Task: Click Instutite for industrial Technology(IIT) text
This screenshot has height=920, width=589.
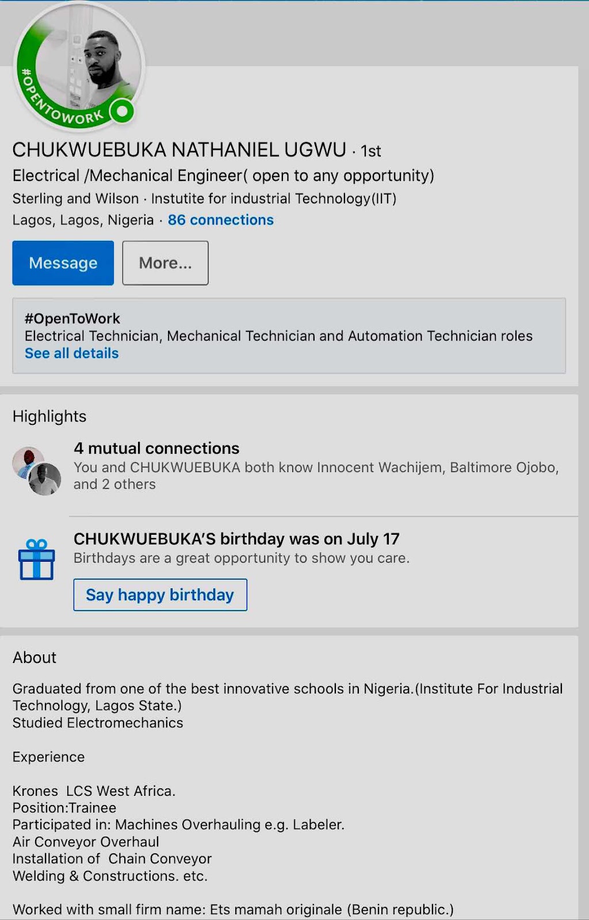Action: [274, 199]
